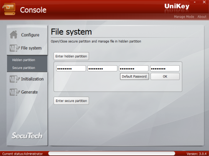
Task: Focus the first password field
Action: tap(71, 69)
